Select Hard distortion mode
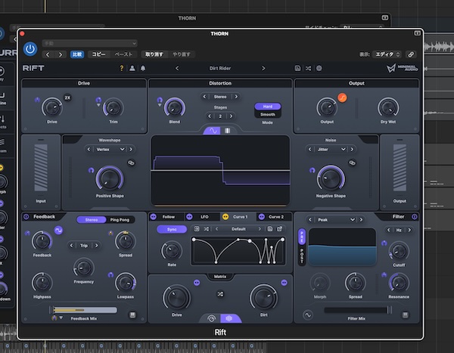The width and height of the screenshot is (454, 353). coord(268,107)
